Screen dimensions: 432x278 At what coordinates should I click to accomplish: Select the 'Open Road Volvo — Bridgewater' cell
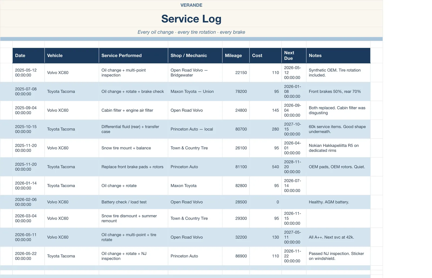[195, 73]
